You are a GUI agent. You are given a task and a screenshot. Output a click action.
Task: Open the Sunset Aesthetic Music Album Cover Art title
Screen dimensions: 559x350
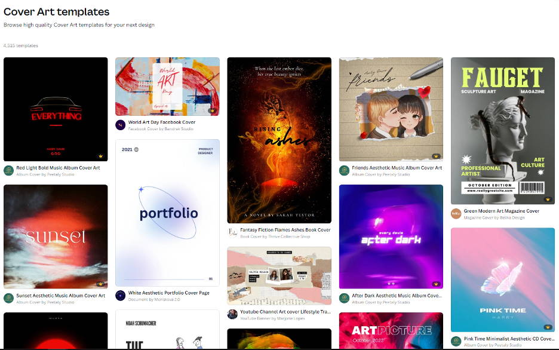click(x=60, y=296)
